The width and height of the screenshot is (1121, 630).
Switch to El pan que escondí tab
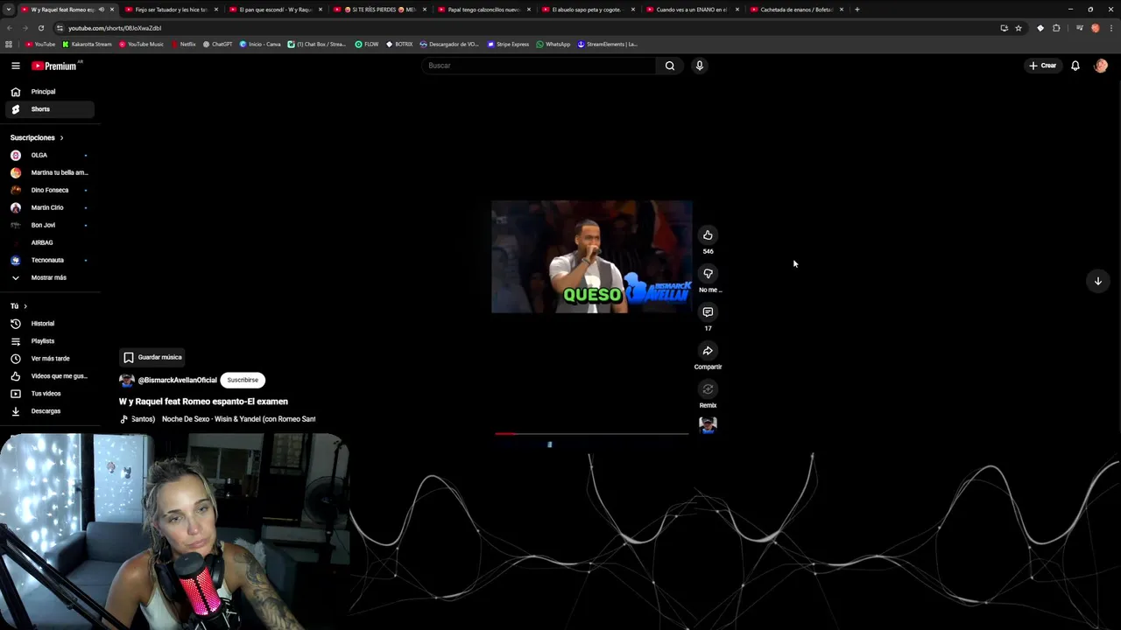(275, 10)
